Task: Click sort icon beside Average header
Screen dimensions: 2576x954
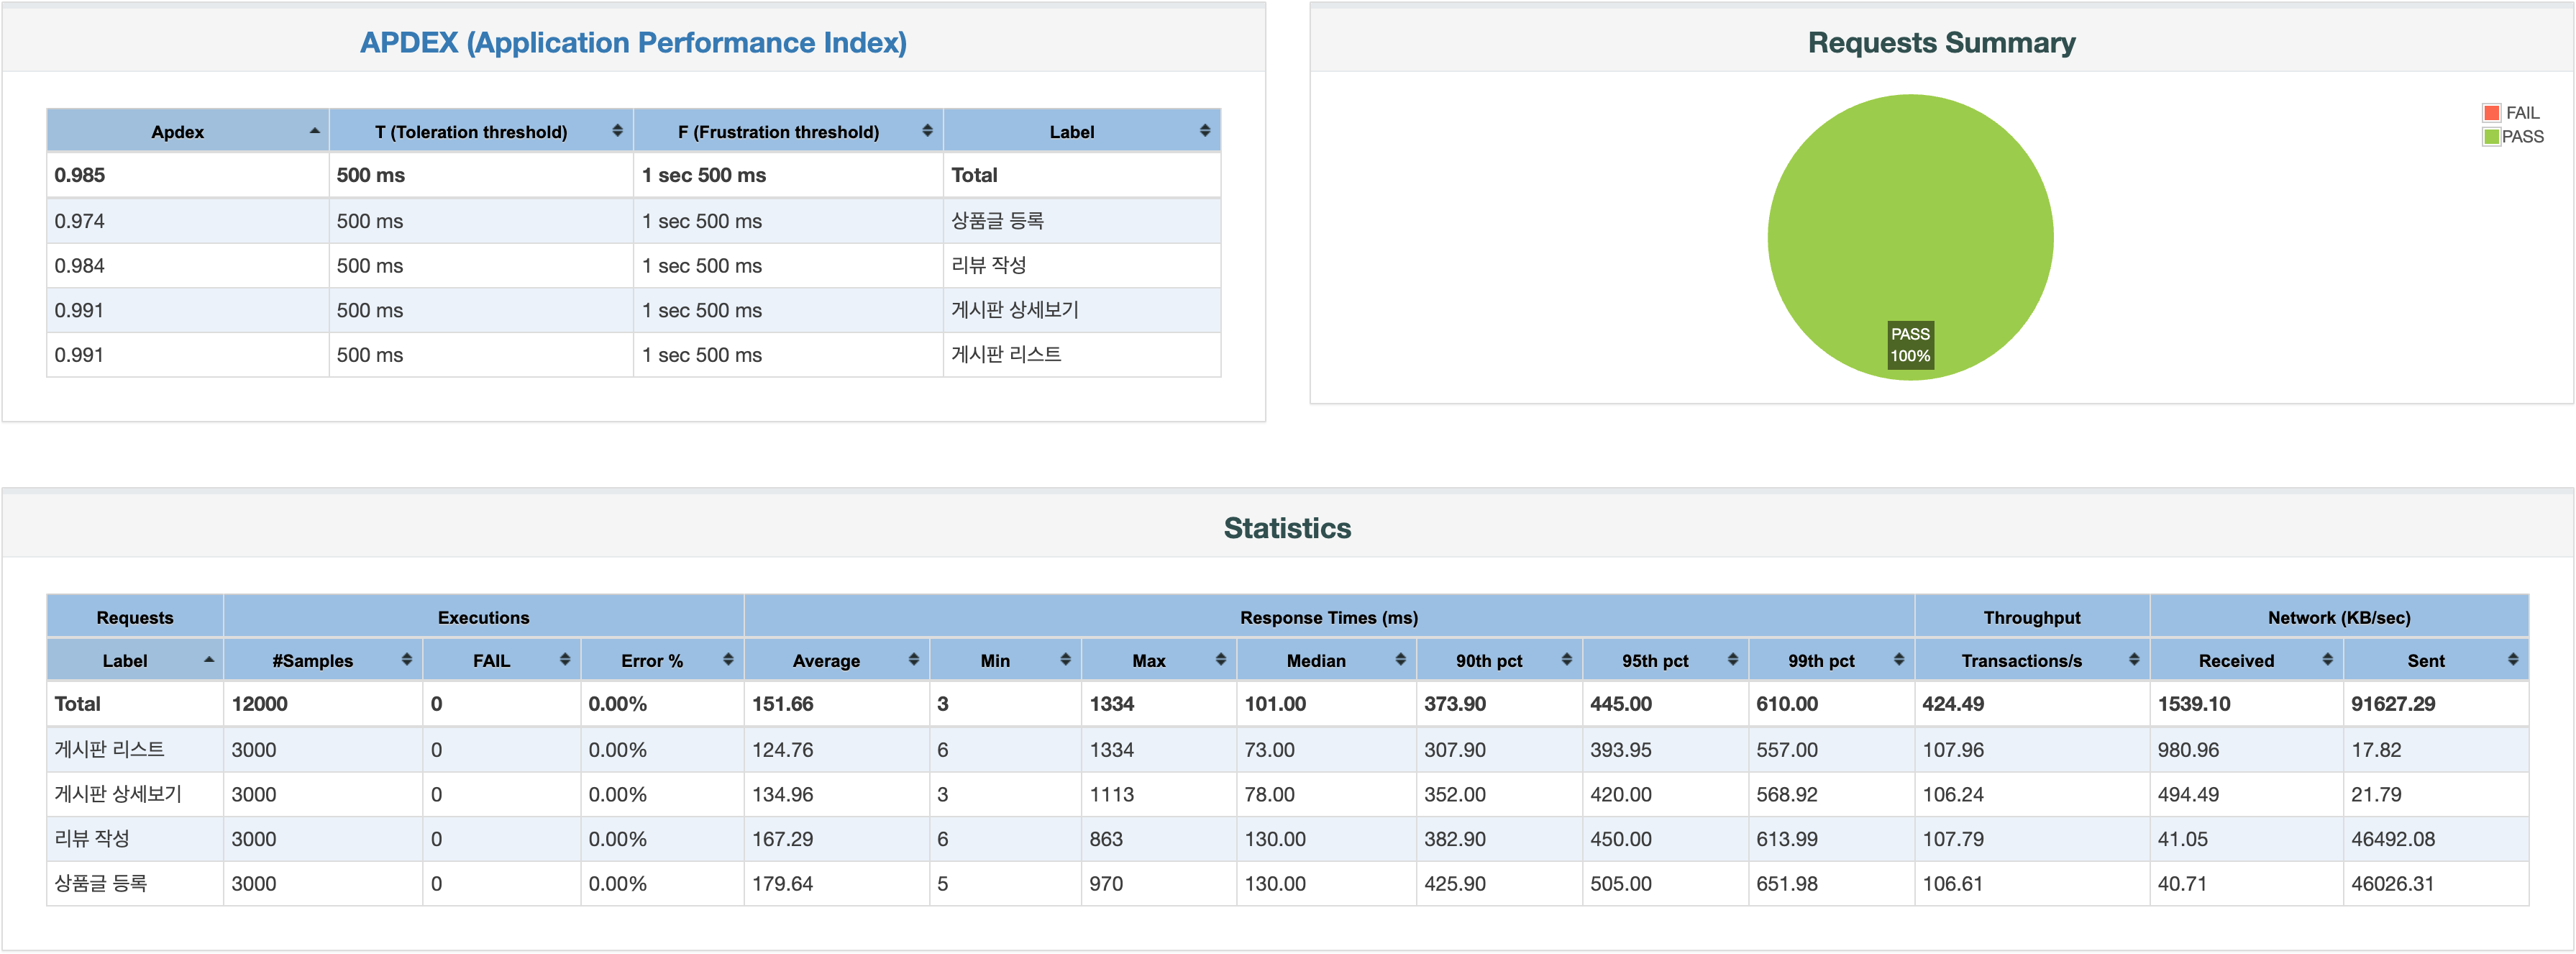Action: (x=913, y=660)
